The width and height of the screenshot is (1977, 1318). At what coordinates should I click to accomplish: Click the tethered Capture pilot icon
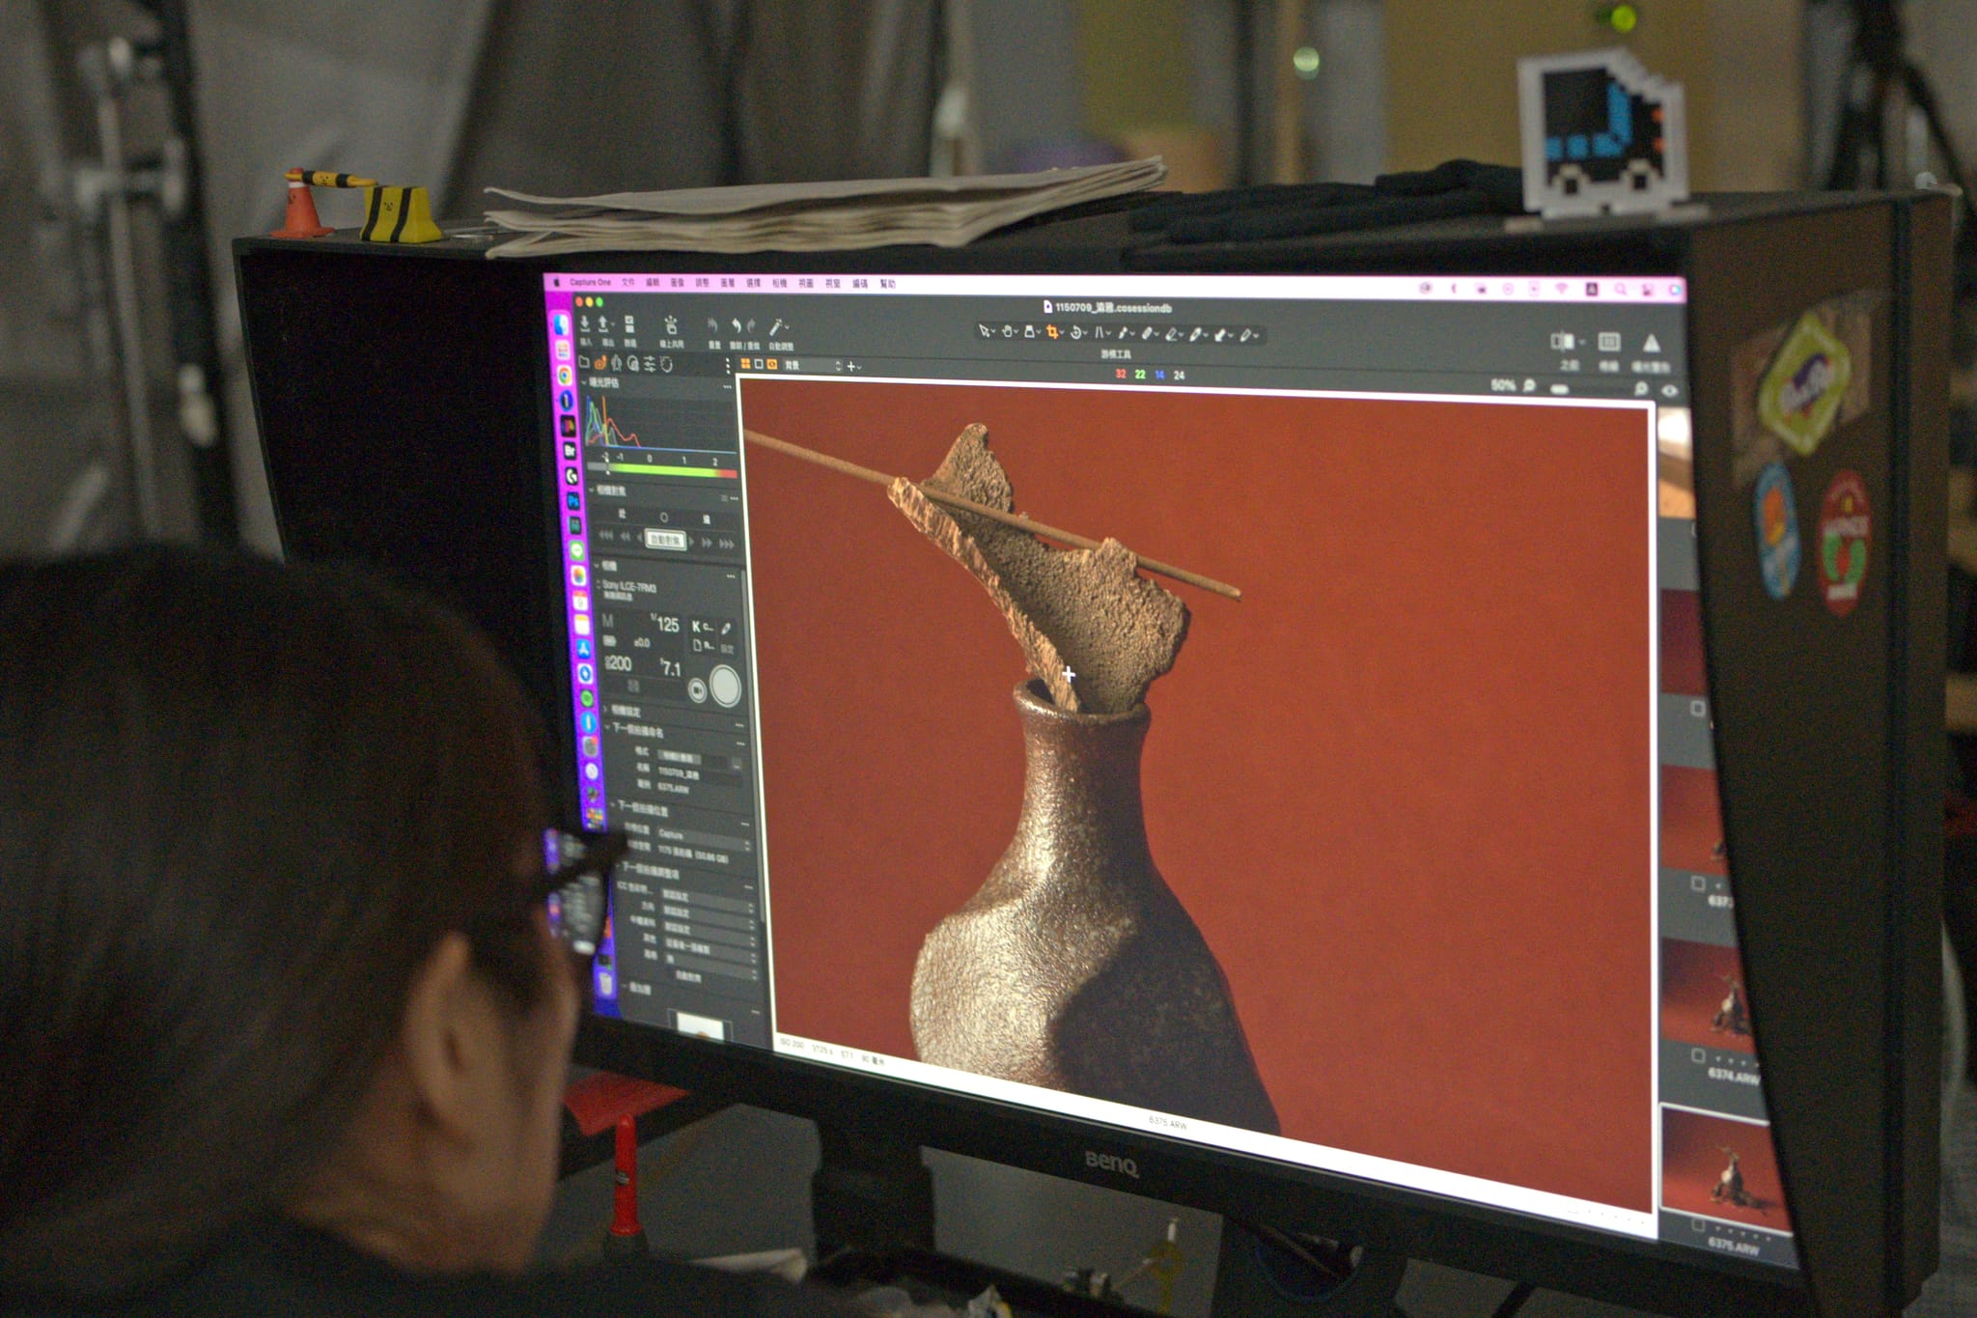click(x=670, y=326)
